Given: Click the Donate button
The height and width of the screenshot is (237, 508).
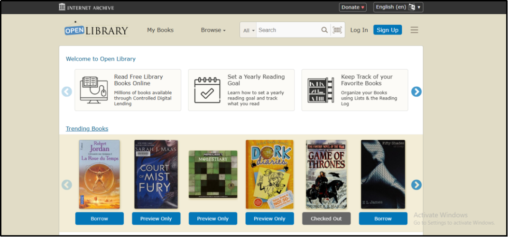Looking at the screenshot, I should pos(353,7).
